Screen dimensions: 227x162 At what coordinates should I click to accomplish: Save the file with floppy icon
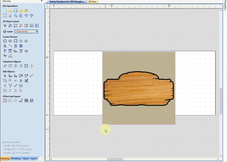coord(15,11)
